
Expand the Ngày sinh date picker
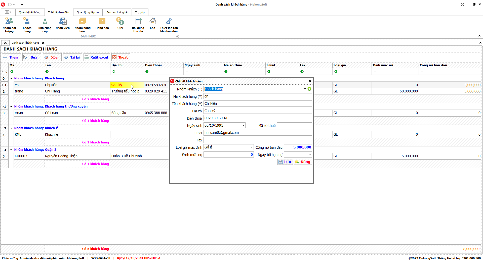pyautogui.click(x=243, y=125)
